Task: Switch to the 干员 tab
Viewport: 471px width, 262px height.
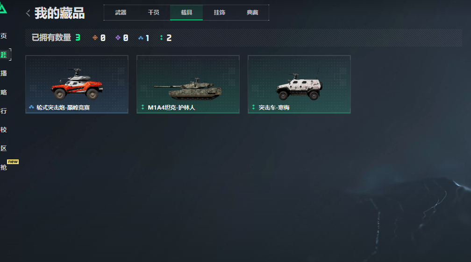Action: pyautogui.click(x=153, y=13)
